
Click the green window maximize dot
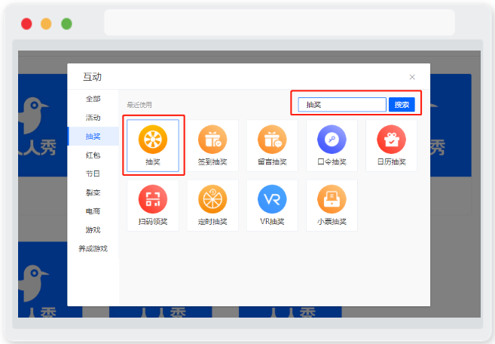[66, 24]
